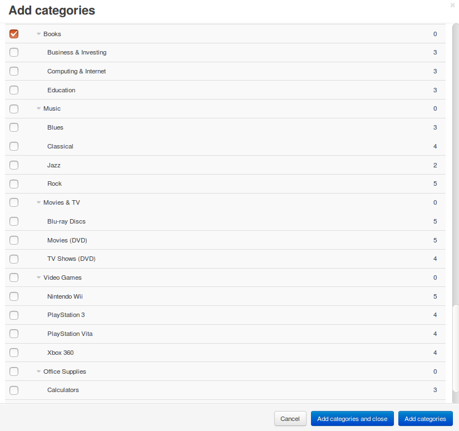The height and width of the screenshot is (431, 459).
Task: Click the vertical scrollbar thumb
Action: tap(456, 348)
